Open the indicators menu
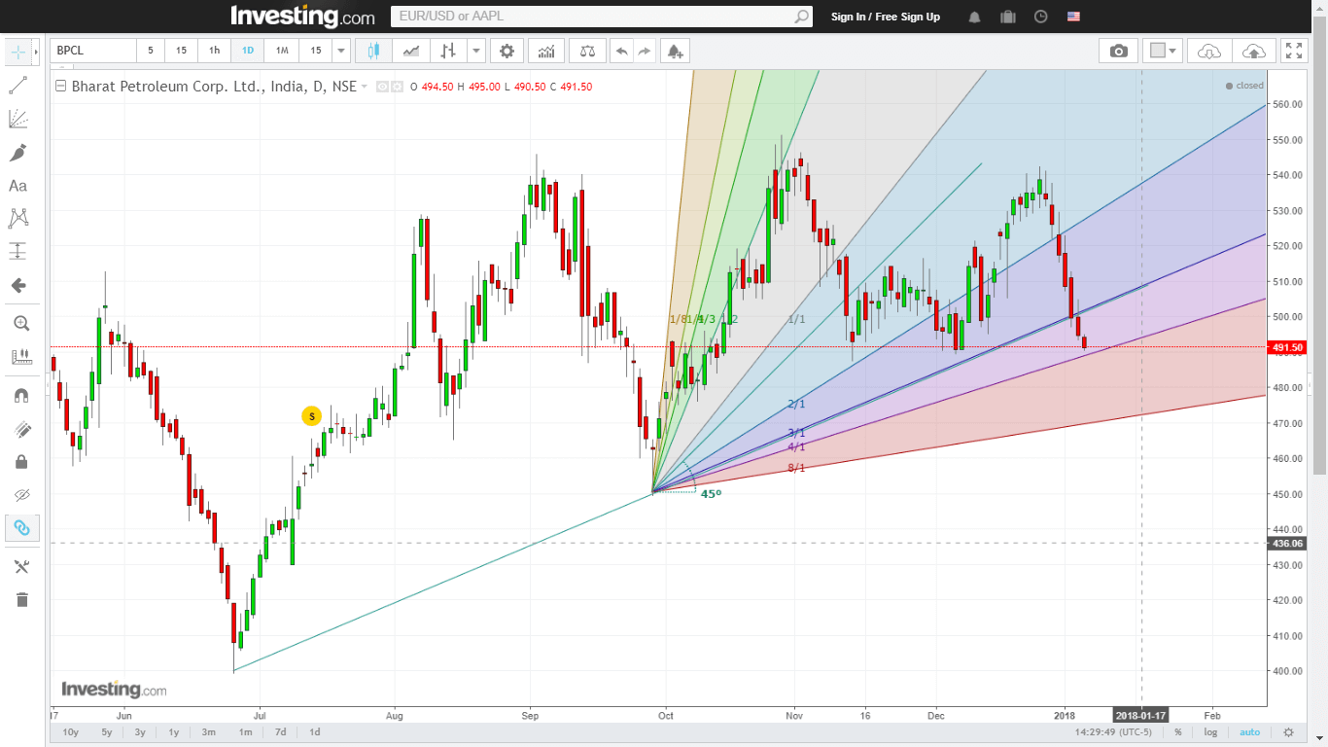Image resolution: width=1328 pixels, height=747 pixels. point(547,51)
